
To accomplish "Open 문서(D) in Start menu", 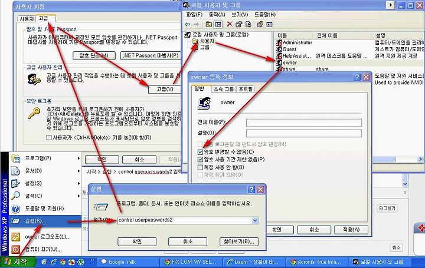I will [45, 171].
